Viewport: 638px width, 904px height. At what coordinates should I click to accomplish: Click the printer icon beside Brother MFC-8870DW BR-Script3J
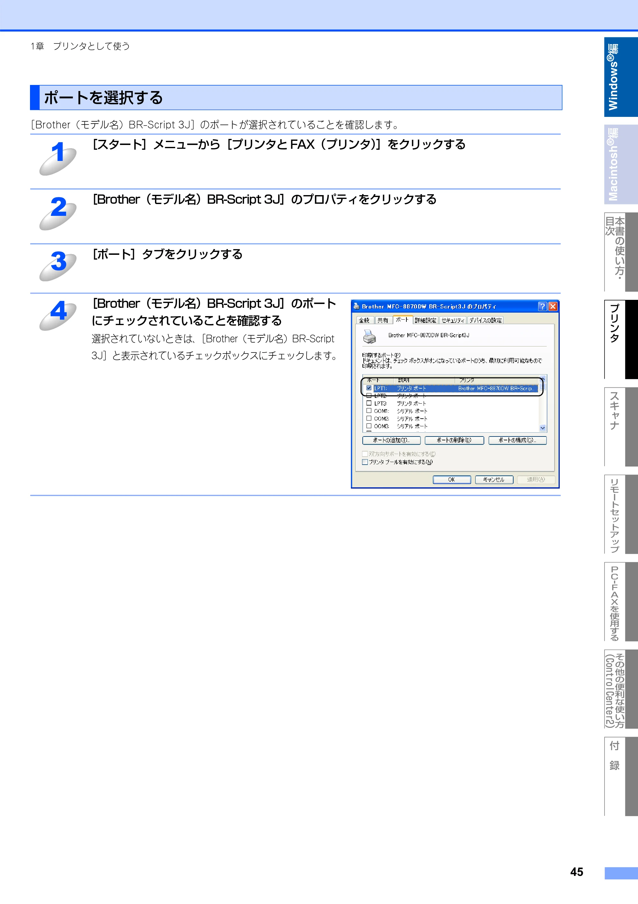point(369,336)
